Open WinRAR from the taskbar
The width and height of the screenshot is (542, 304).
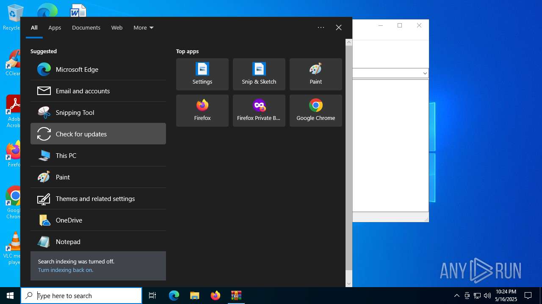point(236,296)
